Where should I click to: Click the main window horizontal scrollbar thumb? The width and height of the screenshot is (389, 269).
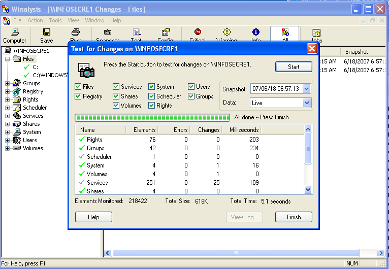click(x=236, y=253)
